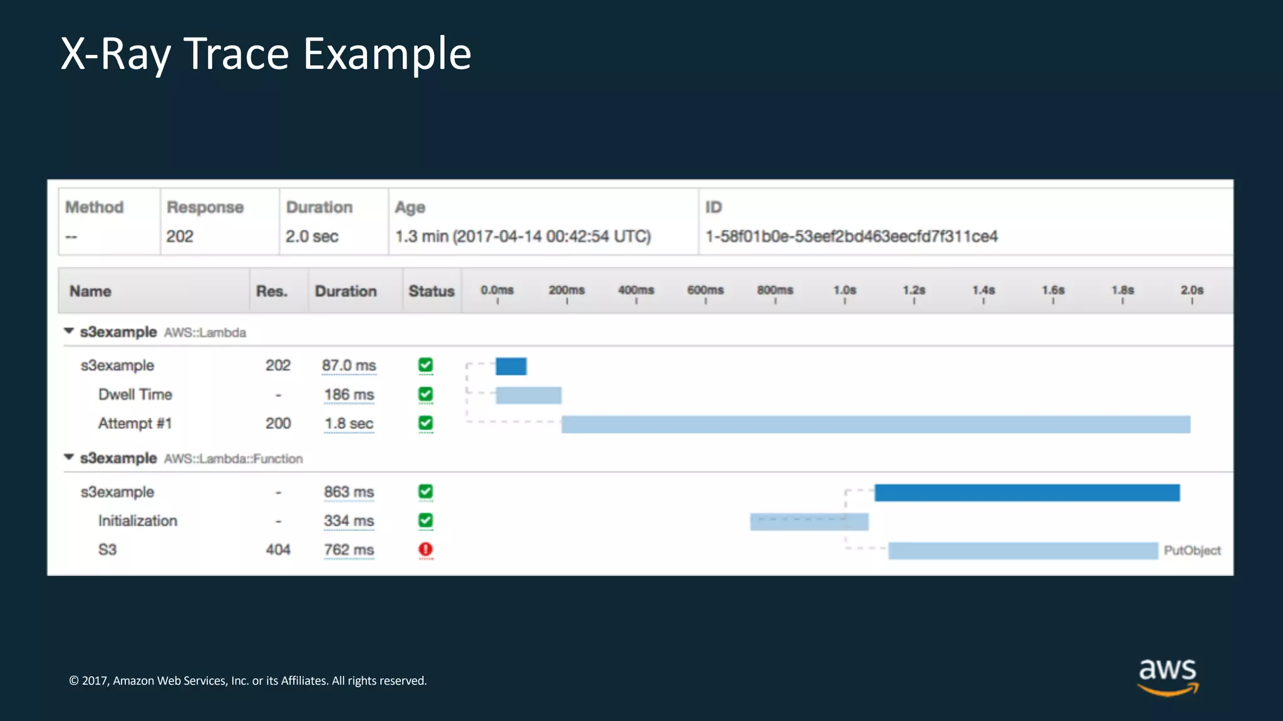Select the dark blue 863 ms s3example timeline bar

point(1027,493)
